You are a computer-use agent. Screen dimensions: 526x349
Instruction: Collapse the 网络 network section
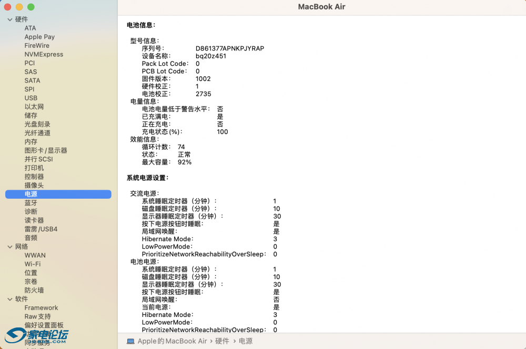point(9,247)
